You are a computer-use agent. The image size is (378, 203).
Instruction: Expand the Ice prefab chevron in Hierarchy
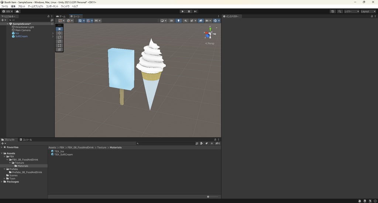[x=53, y=33]
